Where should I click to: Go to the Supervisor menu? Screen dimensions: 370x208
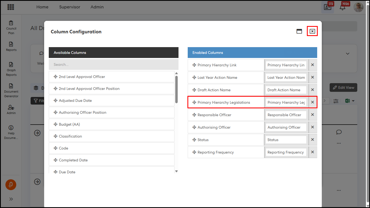point(70,7)
